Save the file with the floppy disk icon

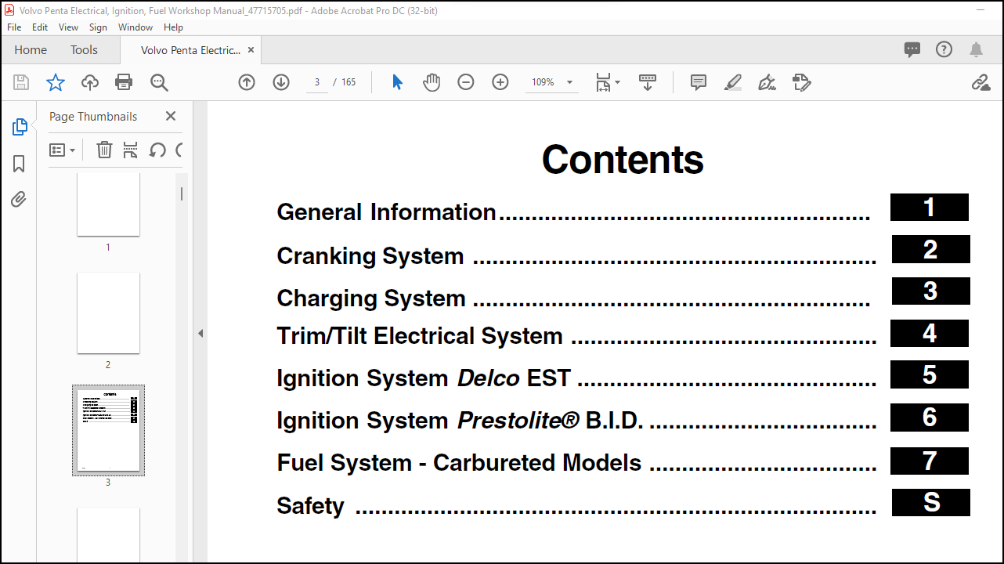tap(21, 82)
